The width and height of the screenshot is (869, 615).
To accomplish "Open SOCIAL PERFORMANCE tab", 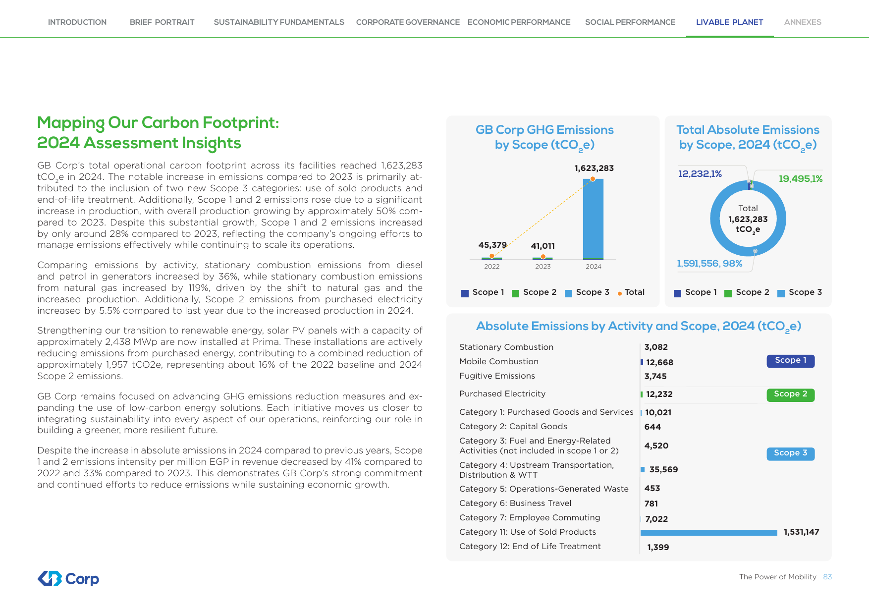I will (x=630, y=22).
